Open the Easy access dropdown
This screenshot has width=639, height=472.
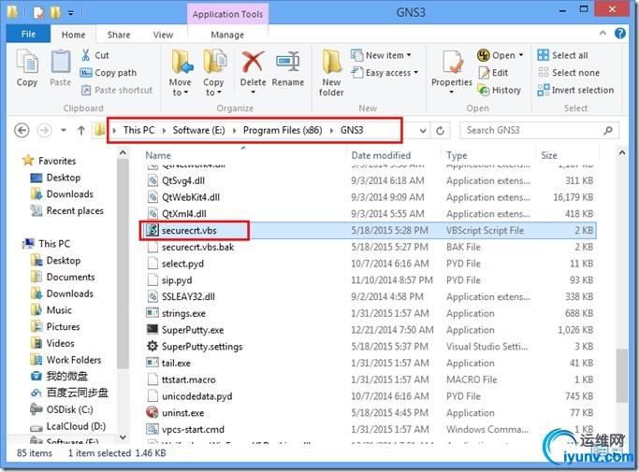coord(385,73)
